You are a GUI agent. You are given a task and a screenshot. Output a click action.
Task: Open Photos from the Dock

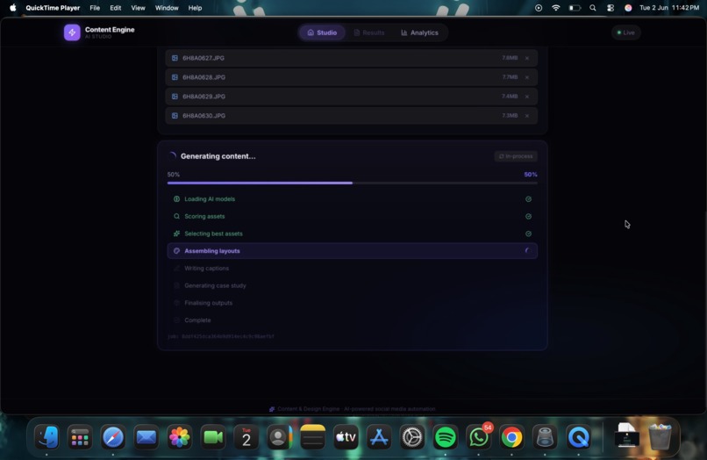coord(180,437)
